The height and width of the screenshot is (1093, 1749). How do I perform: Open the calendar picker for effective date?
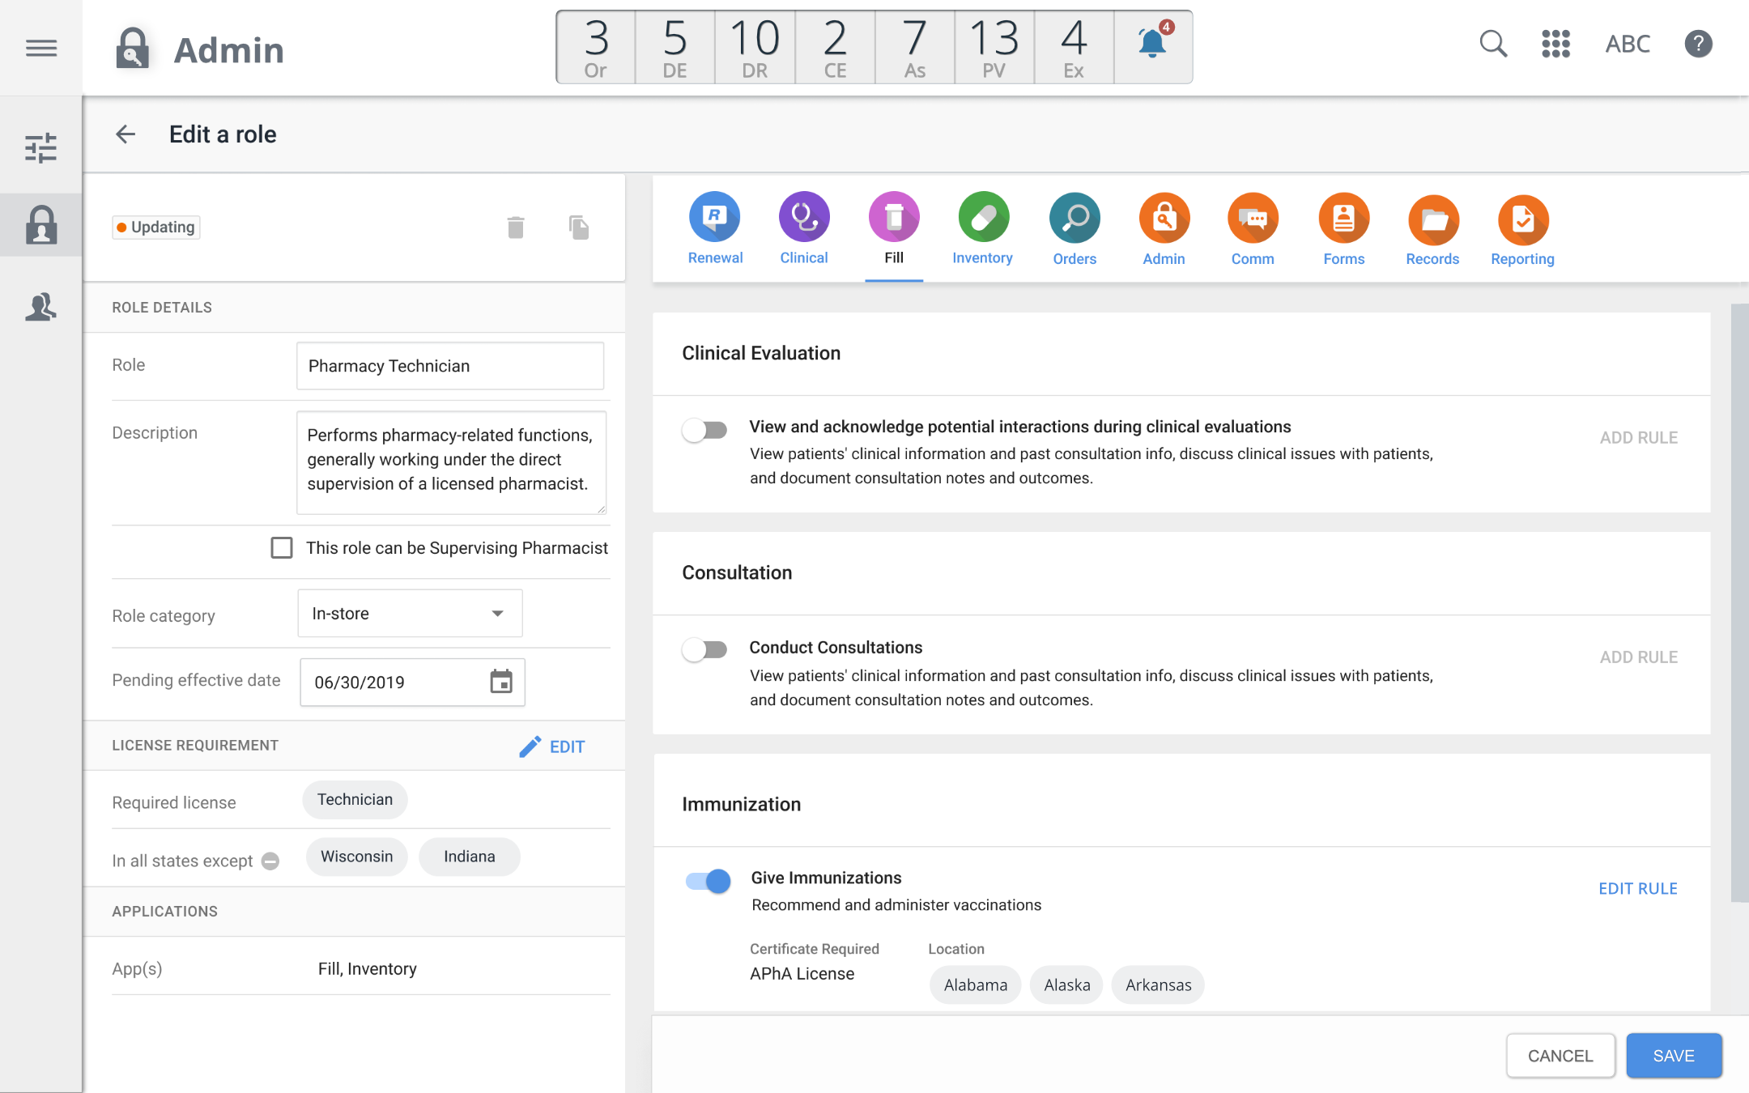tap(501, 682)
